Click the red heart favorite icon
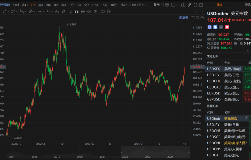 [x=227, y=27]
